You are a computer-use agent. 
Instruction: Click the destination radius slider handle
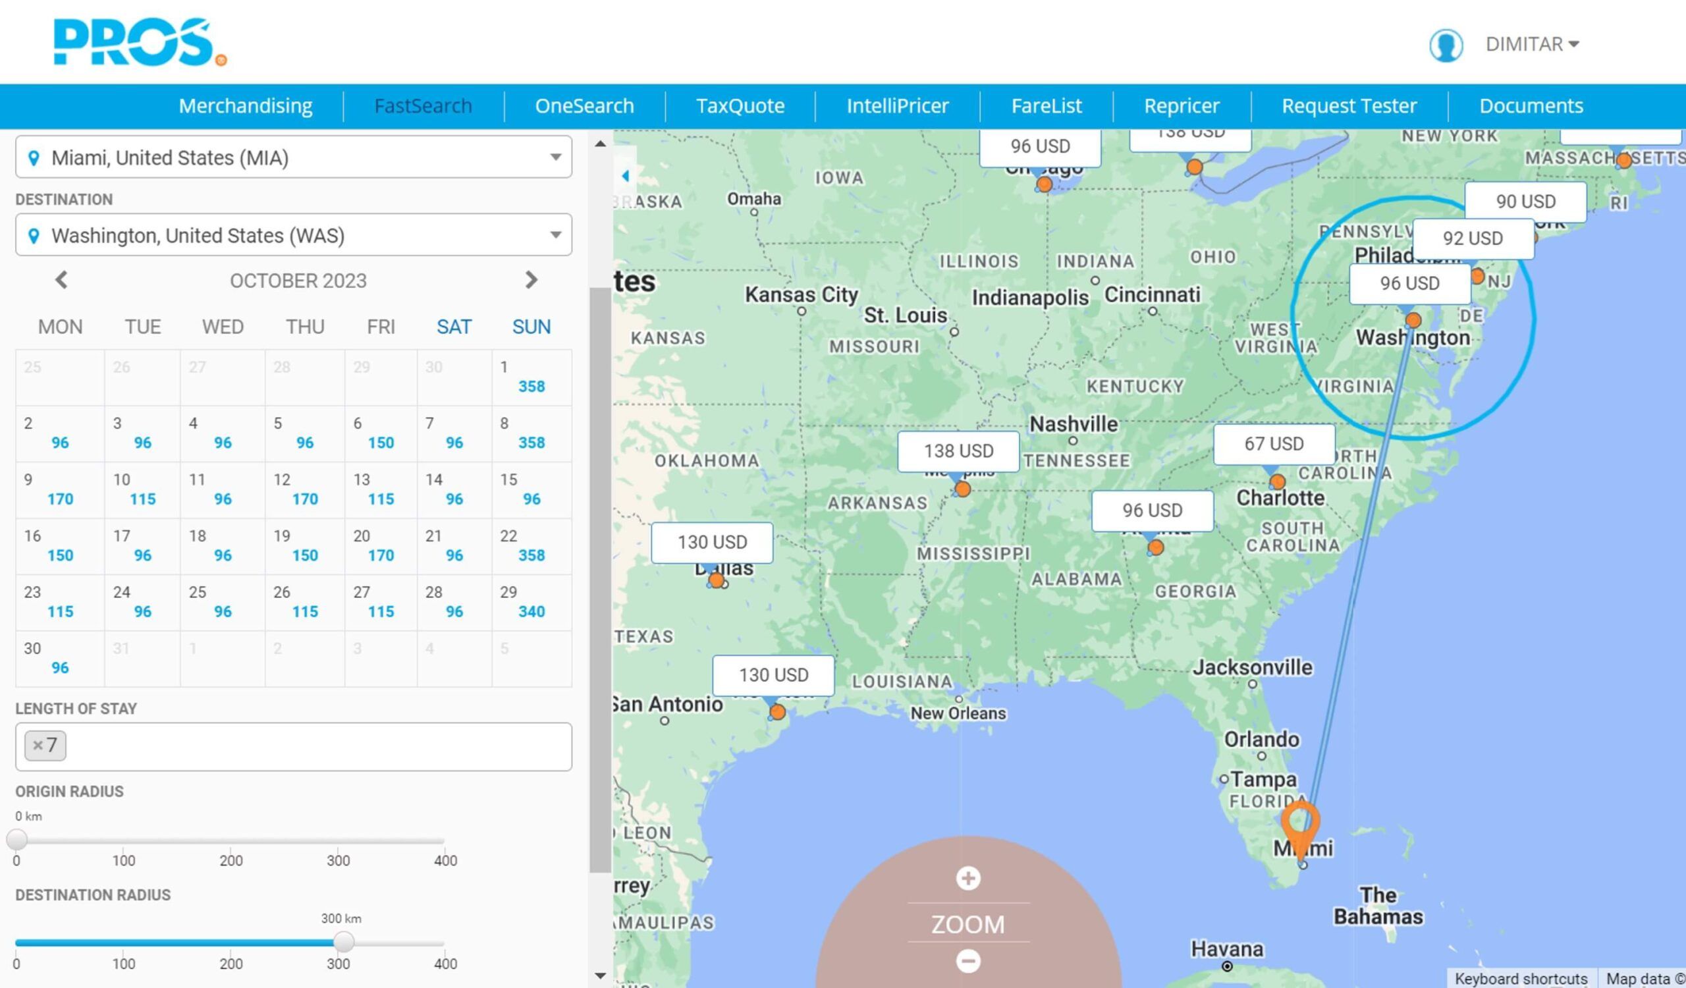click(x=343, y=942)
